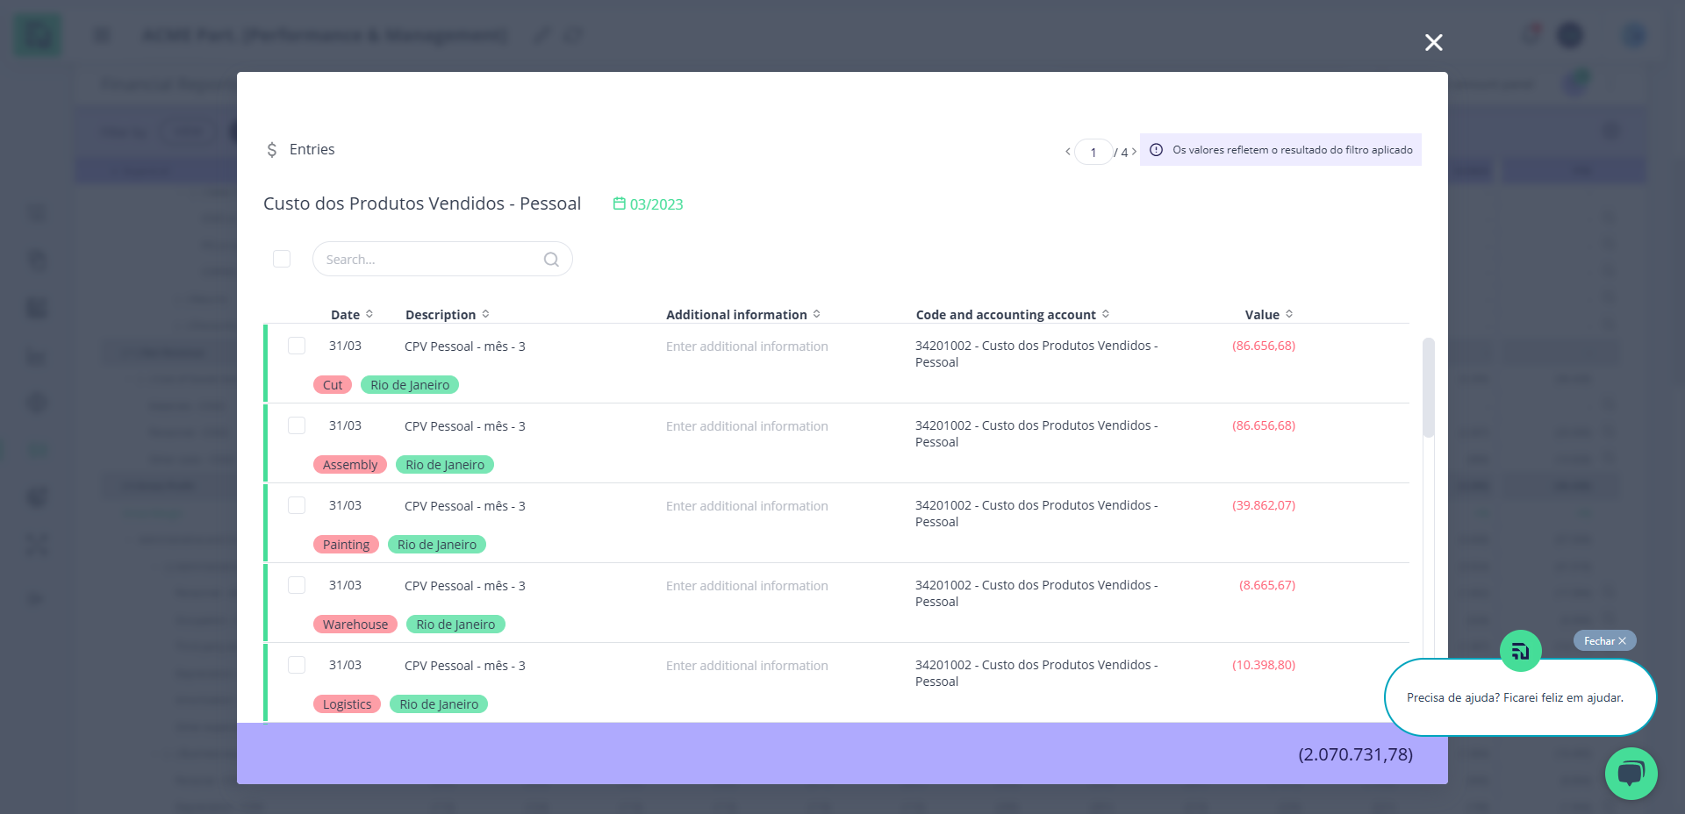
Task: Click the search magnifier icon
Action: [551, 260]
